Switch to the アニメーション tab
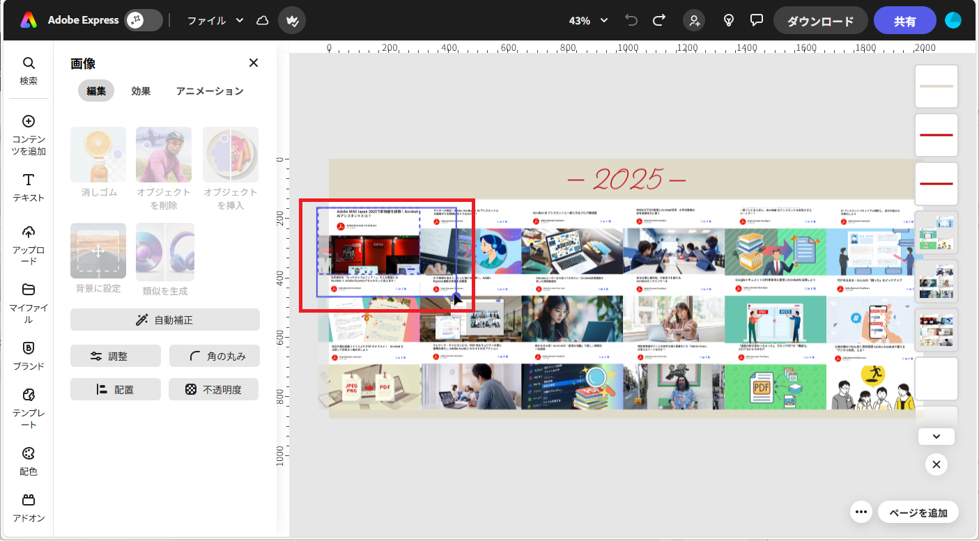 (x=210, y=91)
